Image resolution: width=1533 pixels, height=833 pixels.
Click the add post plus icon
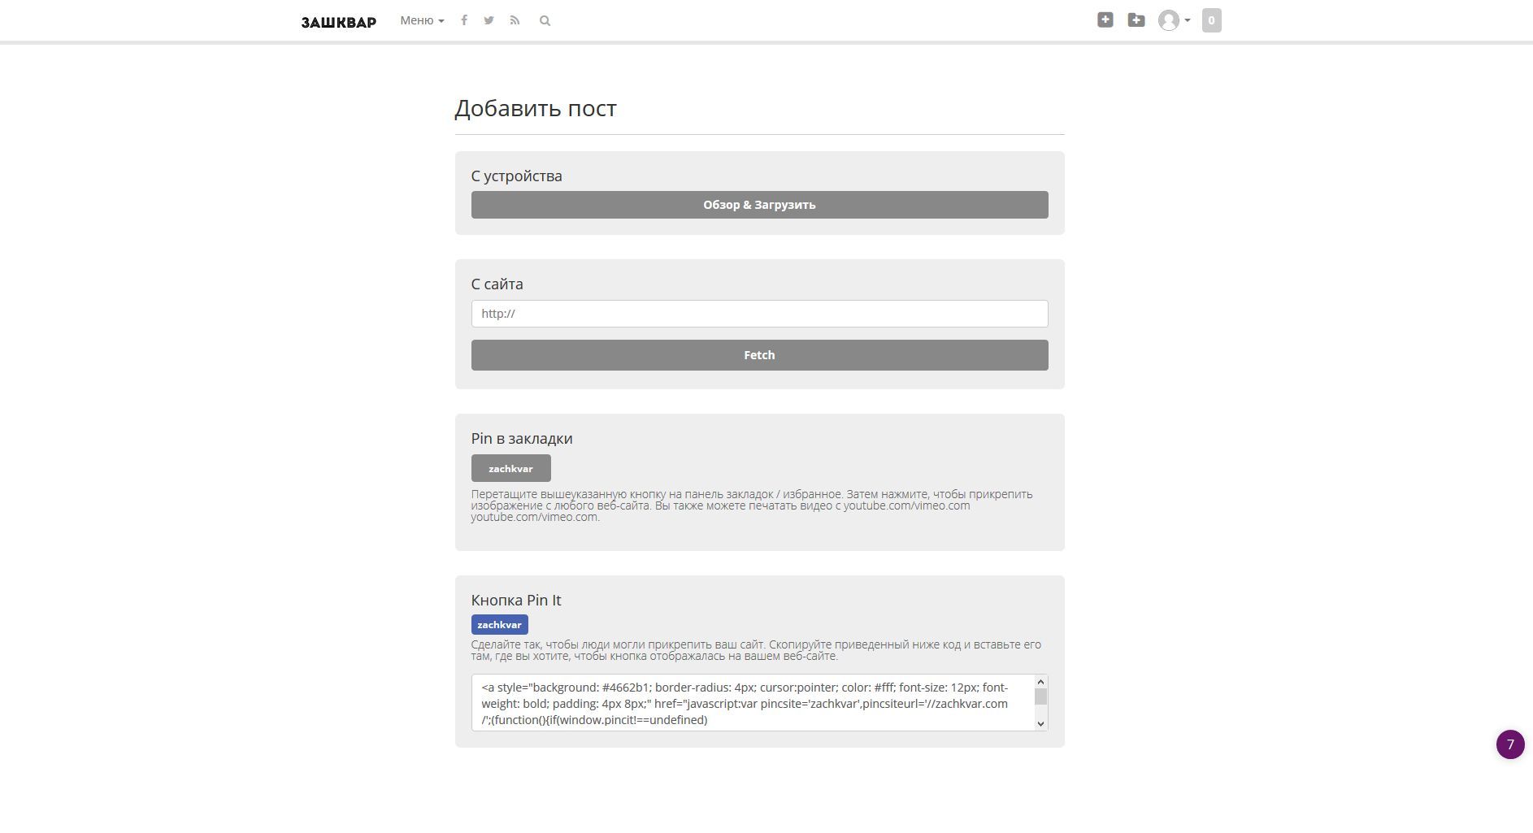pyautogui.click(x=1105, y=20)
